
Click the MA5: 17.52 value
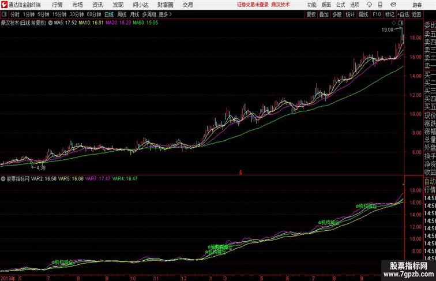tap(65, 23)
